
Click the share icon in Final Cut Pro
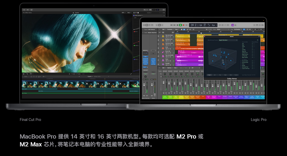click(164, 10)
